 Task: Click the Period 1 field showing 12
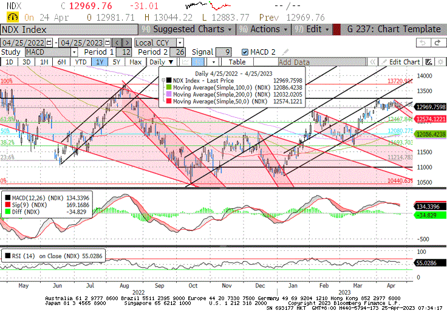pos(124,52)
